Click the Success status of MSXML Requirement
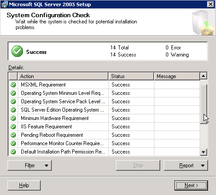The width and height of the screenshot is (216, 195). (121, 85)
